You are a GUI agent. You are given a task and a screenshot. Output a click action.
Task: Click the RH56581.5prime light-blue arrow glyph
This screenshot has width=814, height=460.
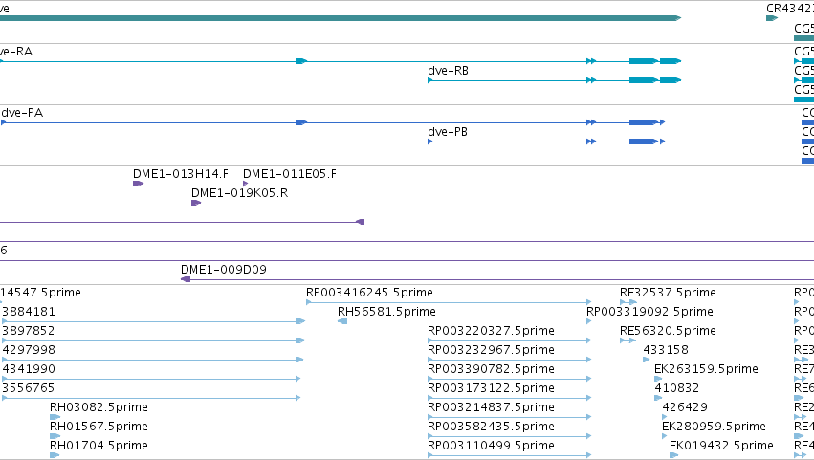(342, 322)
